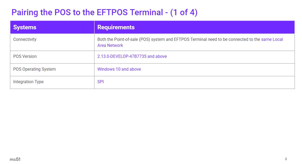Click the "Connectivity" row label
Screen dimensions: 302x164
25,39
